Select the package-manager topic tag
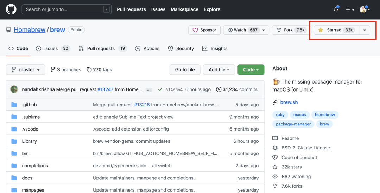The image size is (380, 193). click(293, 124)
